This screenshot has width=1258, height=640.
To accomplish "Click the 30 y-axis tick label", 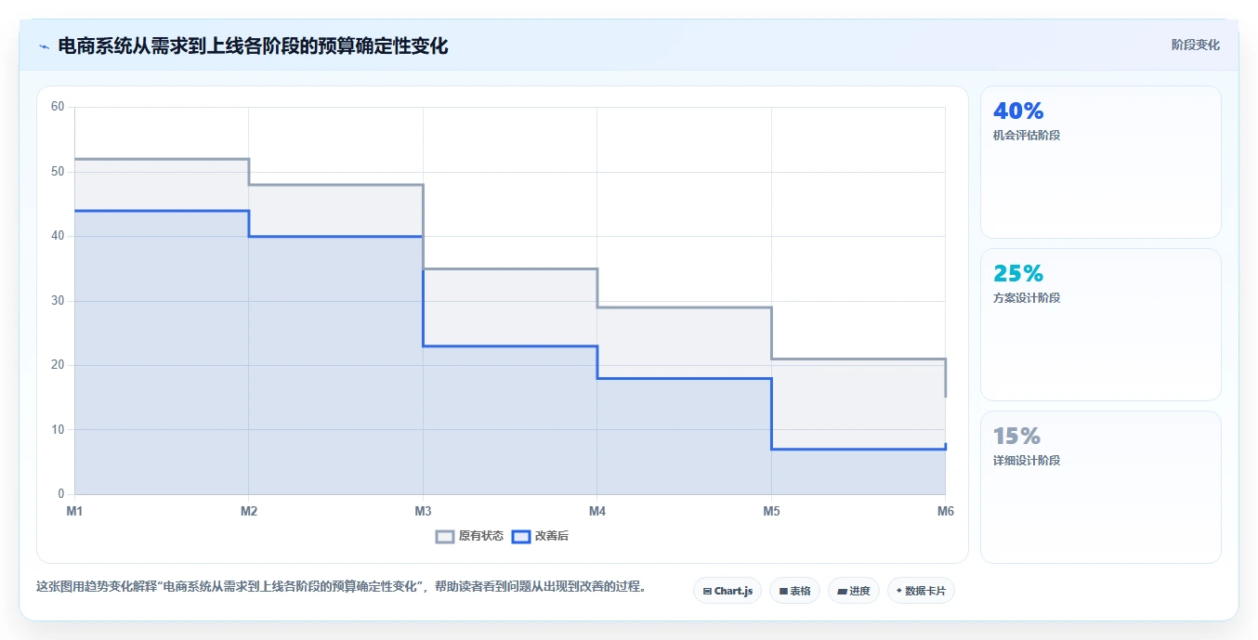I will pos(58,301).
